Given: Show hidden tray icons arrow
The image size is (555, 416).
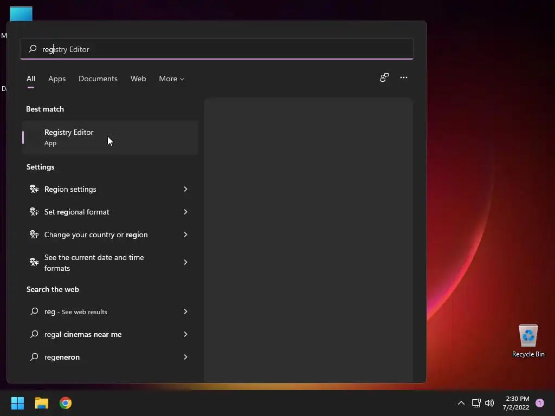Looking at the screenshot, I should (x=461, y=403).
